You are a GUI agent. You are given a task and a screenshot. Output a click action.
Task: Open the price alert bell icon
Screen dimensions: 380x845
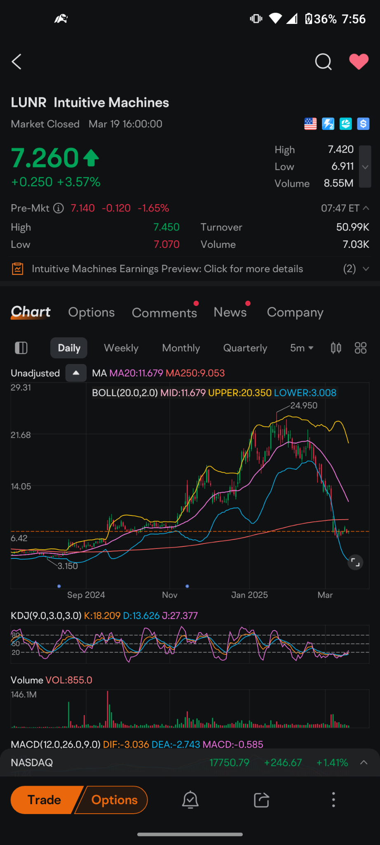pos(190,800)
